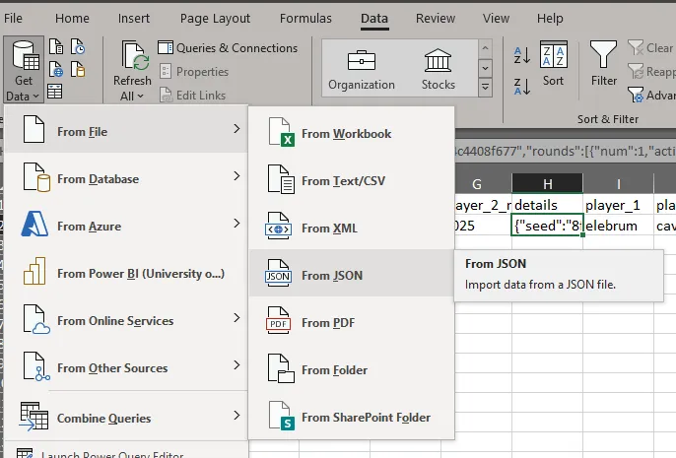
Task: Click Edit Links button
Action: pos(193,96)
